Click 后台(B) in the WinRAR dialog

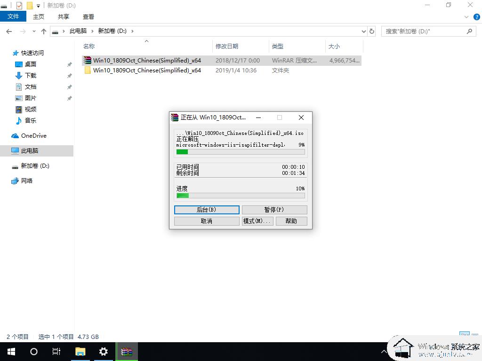click(x=207, y=210)
